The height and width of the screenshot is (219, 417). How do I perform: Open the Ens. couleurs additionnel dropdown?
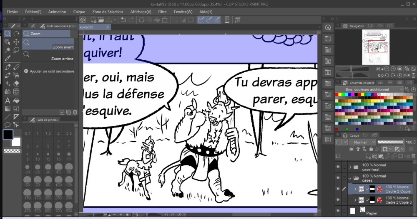[x=369, y=89]
